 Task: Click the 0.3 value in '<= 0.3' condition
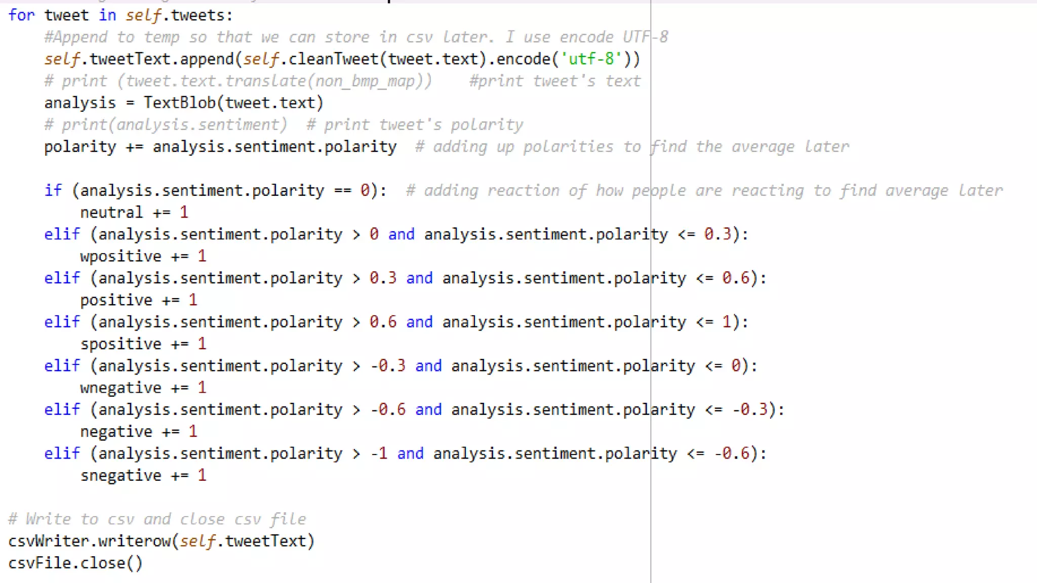click(x=717, y=234)
